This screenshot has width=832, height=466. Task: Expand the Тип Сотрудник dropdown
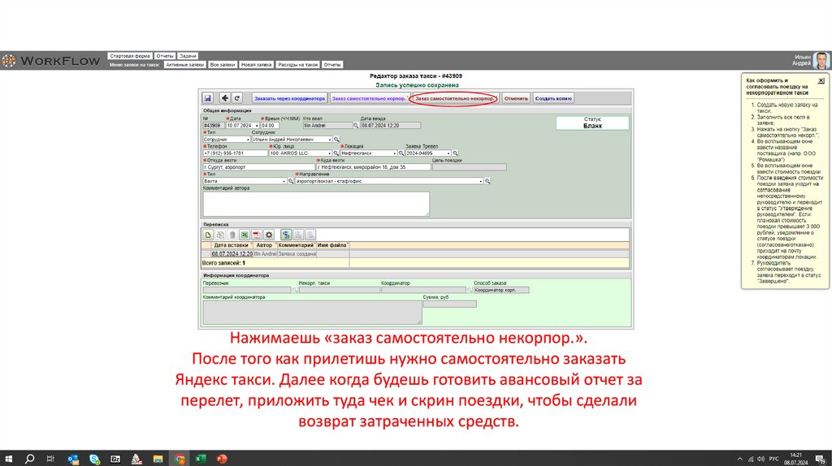pyautogui.click(x=248, y=140)
